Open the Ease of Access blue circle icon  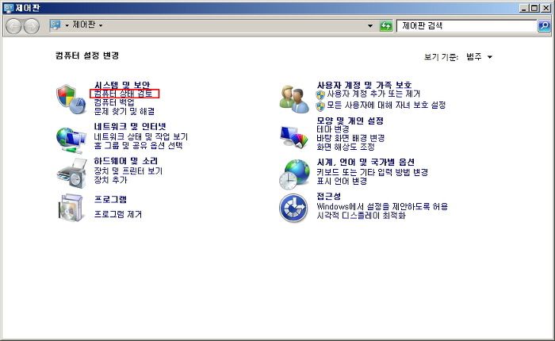[293, 208]
